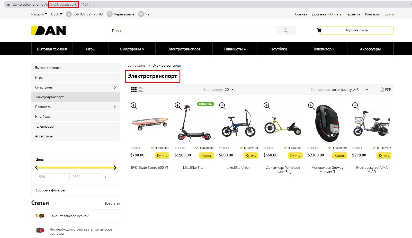
Task: Open the Чат chat icon
Action: 141,14
